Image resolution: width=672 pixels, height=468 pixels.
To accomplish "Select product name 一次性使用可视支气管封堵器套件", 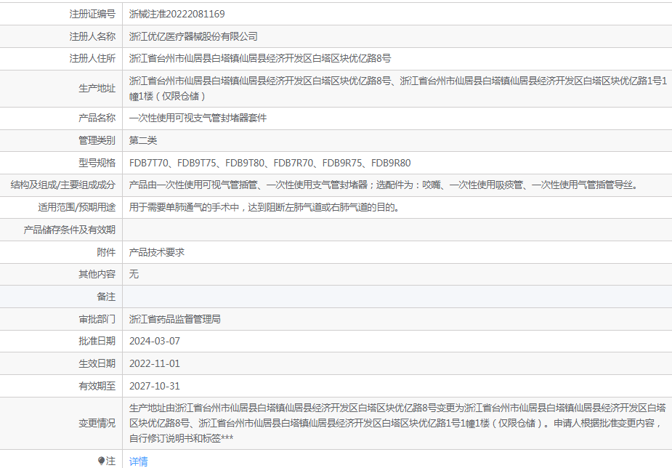I will [x=198, y=118].
